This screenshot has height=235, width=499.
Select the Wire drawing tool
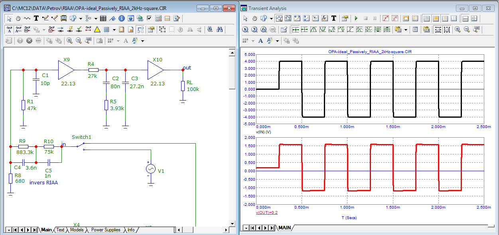click(45, 18)
